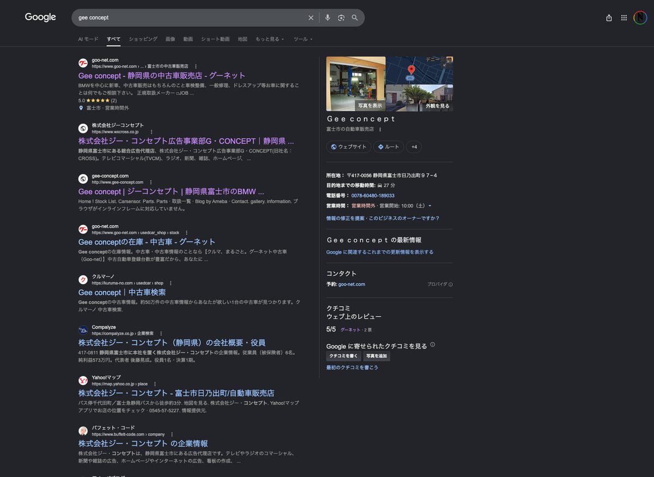Open the ツール dropdown
Screen dimensions: 654x477
303,39
